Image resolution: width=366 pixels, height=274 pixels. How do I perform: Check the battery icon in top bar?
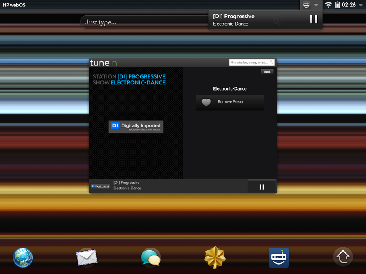point(338,5)
